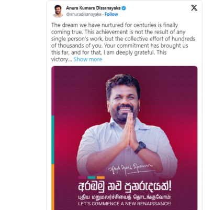The width and height of the screenshot is (224, 210).
Task: Click the blue verified checkmark badge
Action: coord(124,8)
